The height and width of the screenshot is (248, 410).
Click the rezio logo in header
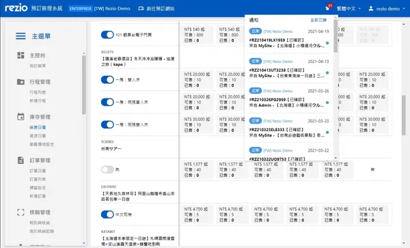coord(16,8)
